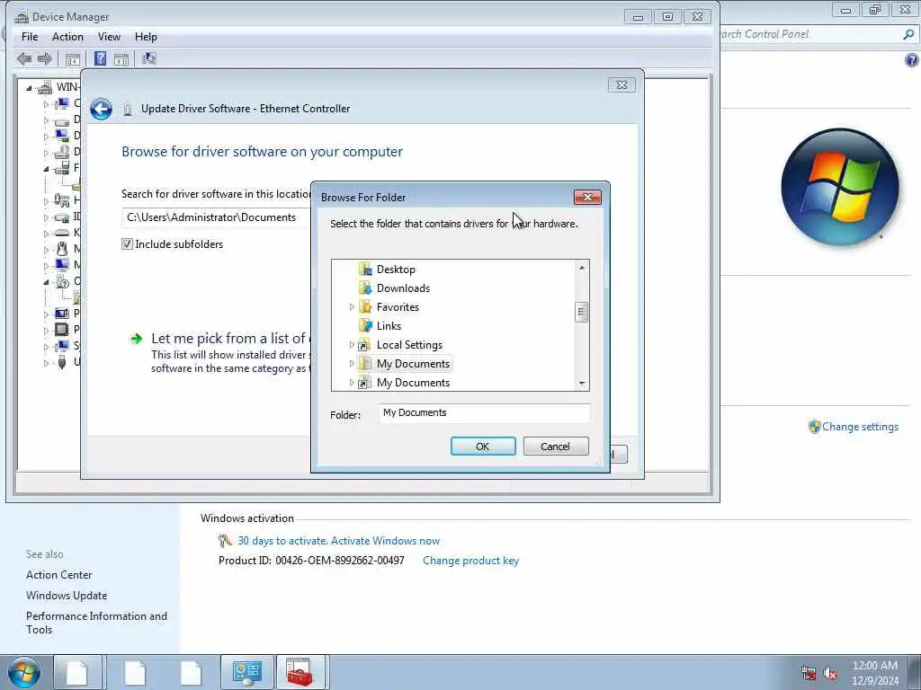Click the Local Settings shortcut folder icon
Screen dimensions: 921x690
[365, 345]
